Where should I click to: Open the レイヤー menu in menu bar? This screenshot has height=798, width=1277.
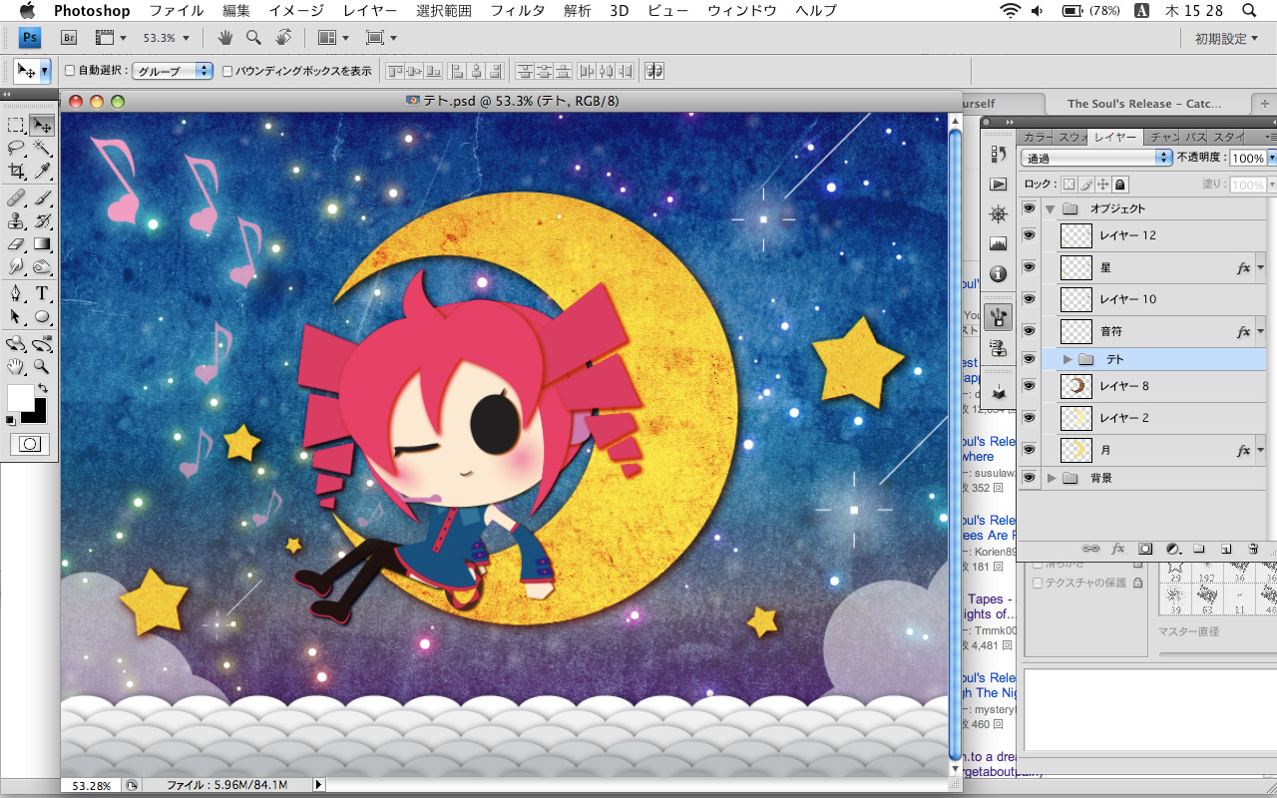click(x=369, y=11)
